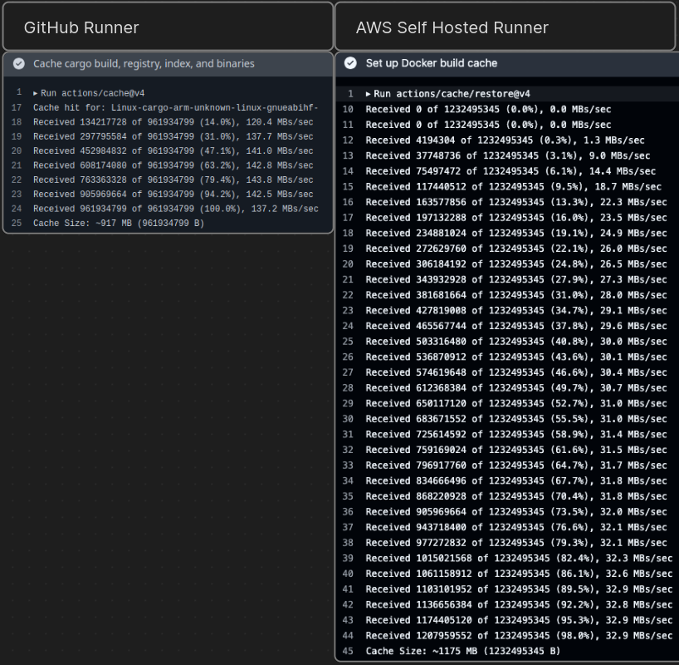Screen dimensions: 679x665
Task: Select the line showing 31.0% at 137.7 MBs/sec
Action: point(173,136)
